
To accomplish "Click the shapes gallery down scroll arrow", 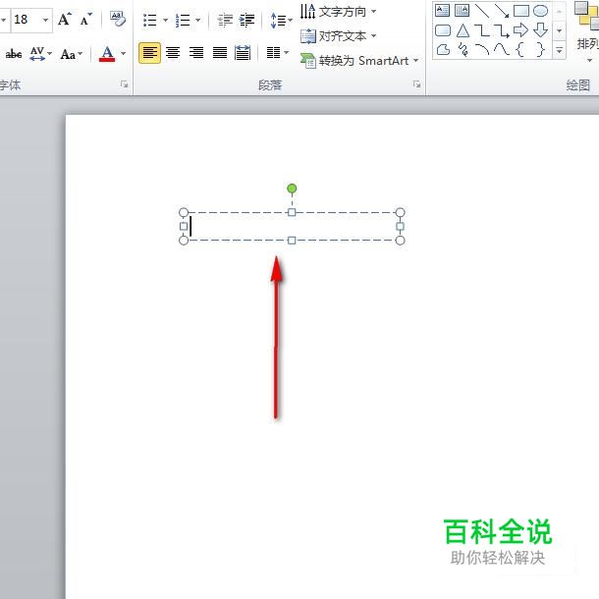I will click(x=559, y=30).
